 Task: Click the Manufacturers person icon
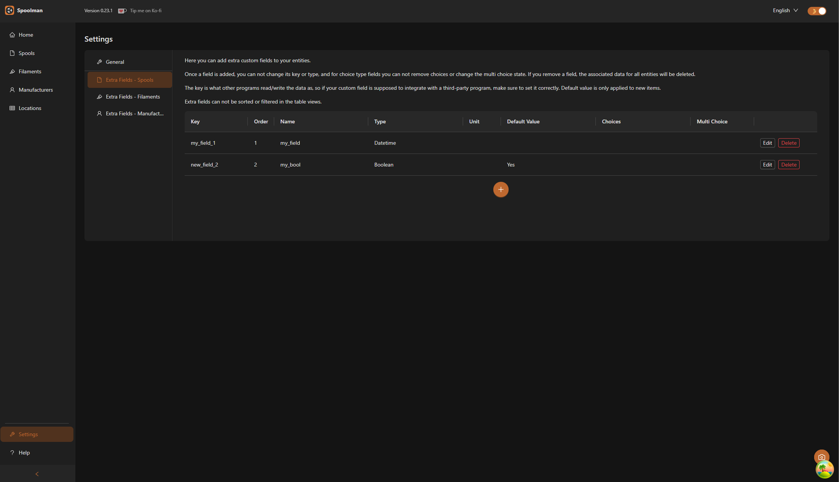tap(12, 90)
